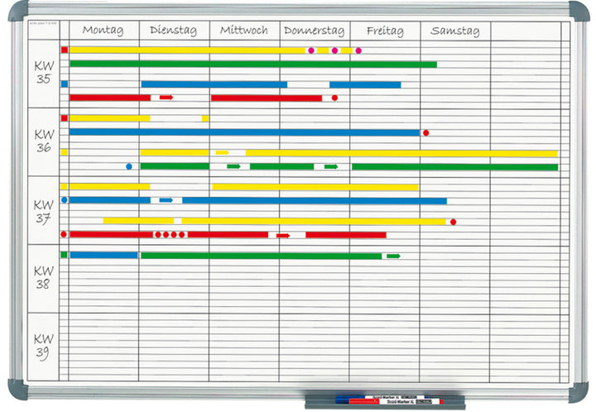The height and width of the screenshot is (412, 596).
Task: Select the blue bar in KW 35 Freitag
Action: [x=365, y=84]
